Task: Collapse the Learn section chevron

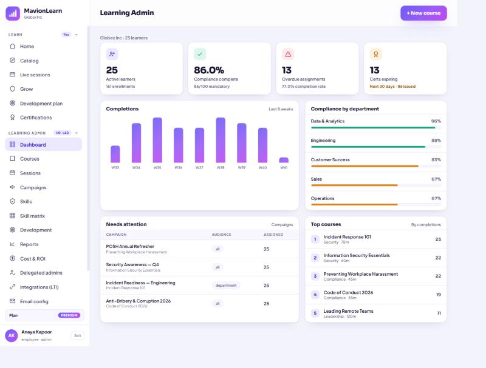Action: click(x=77, y=35)
